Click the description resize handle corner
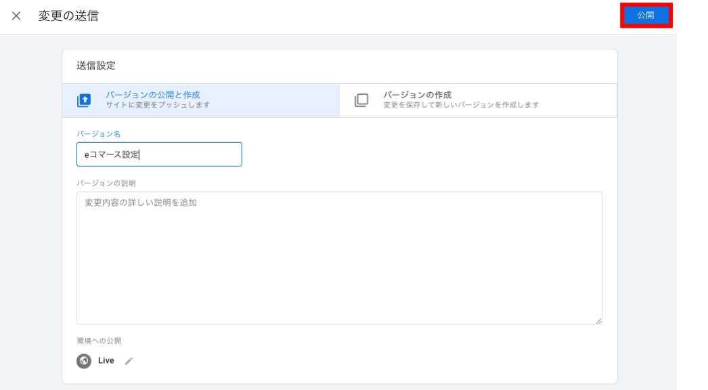Image resolution: width=708 pixels, height=390 pixels. pos(598,320)
